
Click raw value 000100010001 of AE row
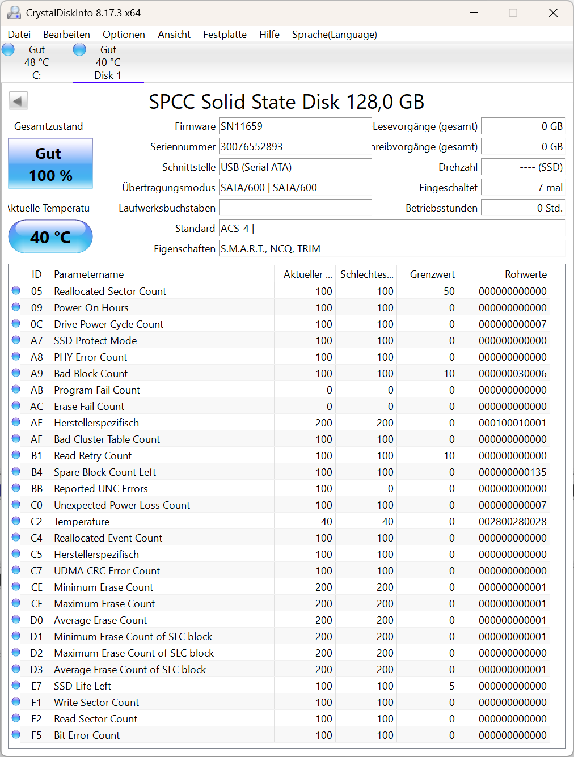(x=513, y=422)
